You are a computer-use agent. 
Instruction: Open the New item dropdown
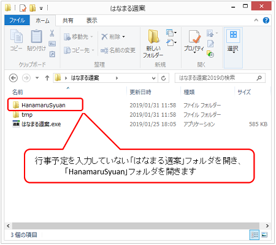171,33
